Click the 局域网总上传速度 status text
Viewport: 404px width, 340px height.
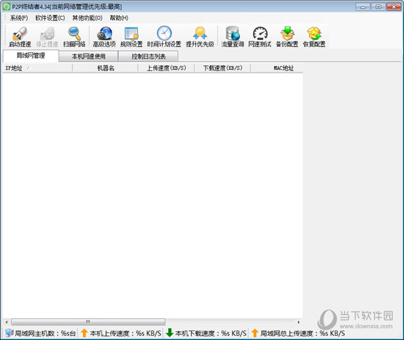pyautogui.click(x=303, y=333)
